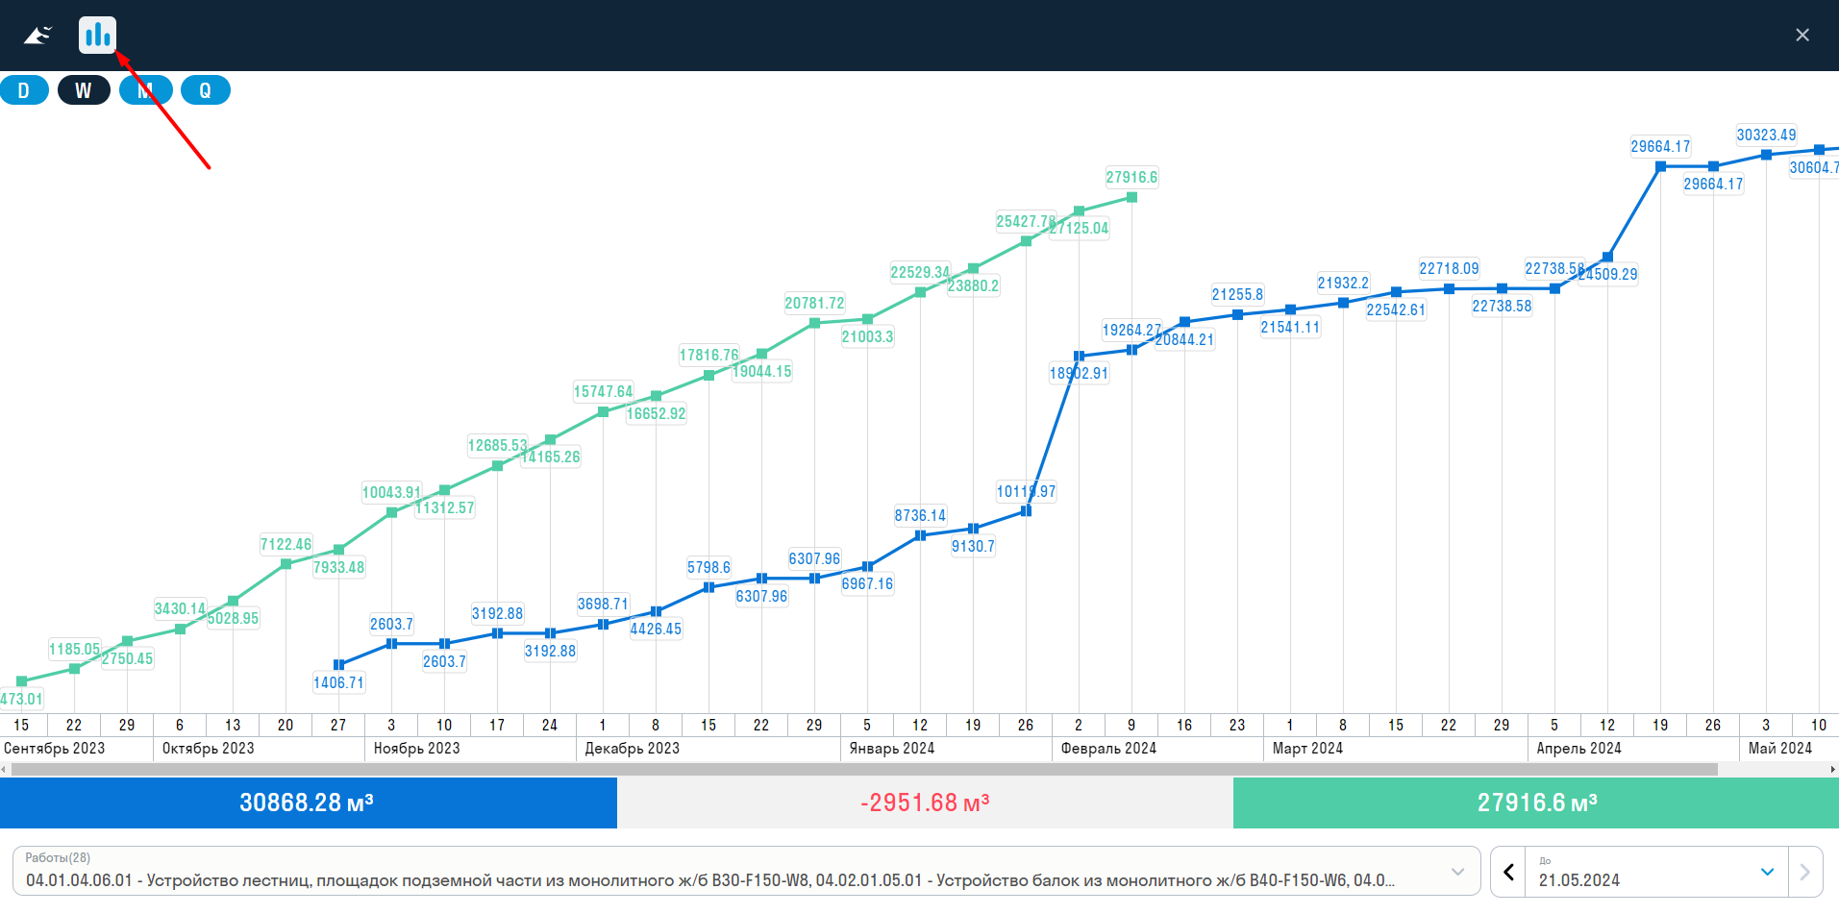Switch to daily D interval
Screen dimensions: 1839x914
pos(24,90)
